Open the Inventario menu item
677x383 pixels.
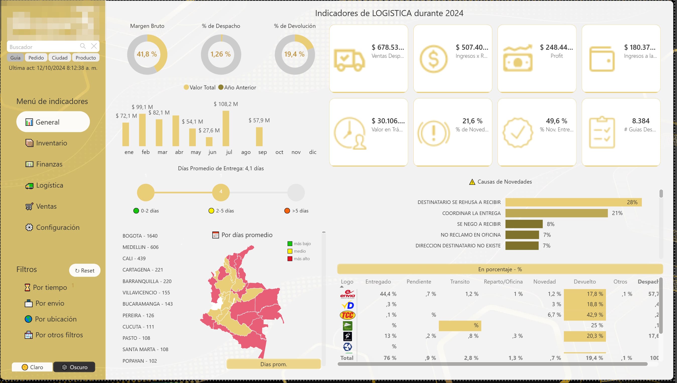coord(46,143)
